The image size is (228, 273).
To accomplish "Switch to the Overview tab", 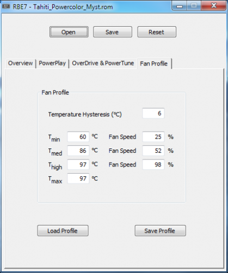I will 20,63.
